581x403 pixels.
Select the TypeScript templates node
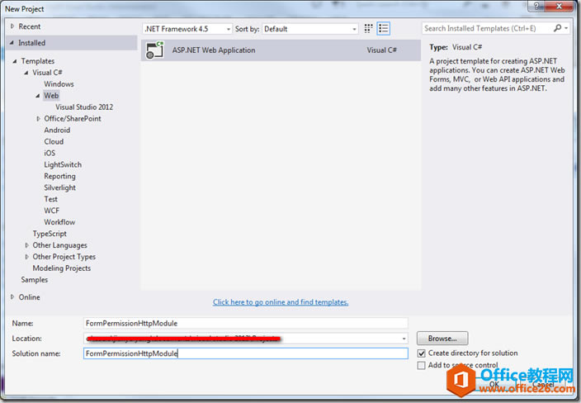pyautogui.click(x=50, y=234)
